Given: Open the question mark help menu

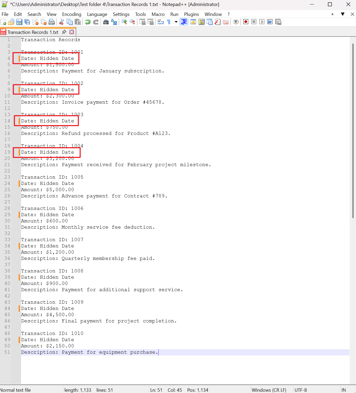Looking at the screenshot, I should [x=229, y=14].
